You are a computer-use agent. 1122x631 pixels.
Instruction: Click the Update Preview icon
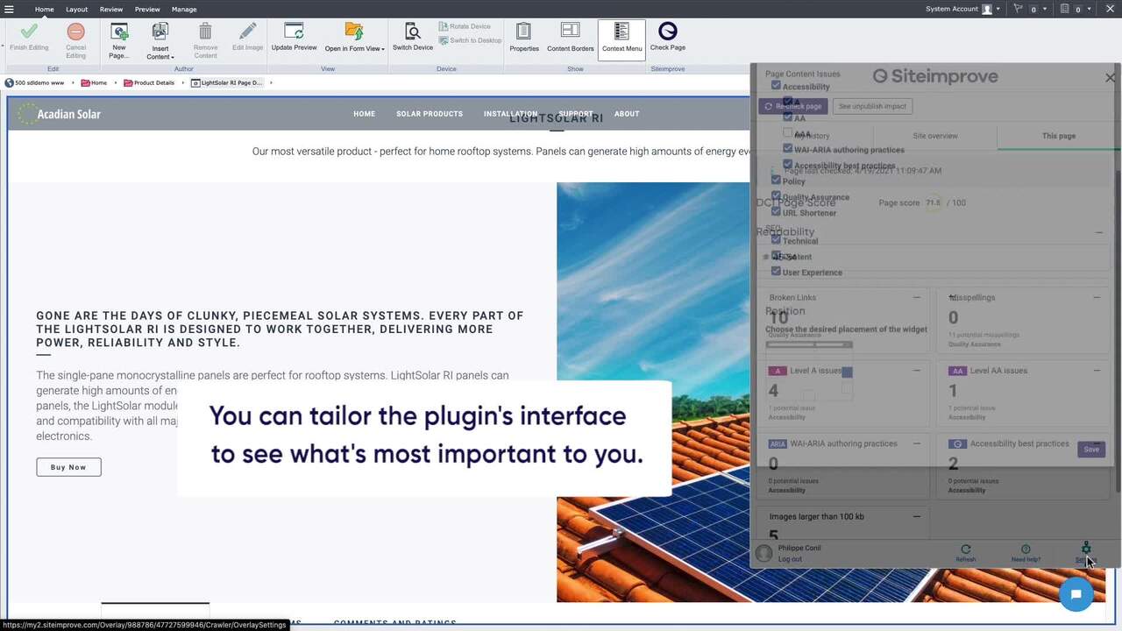point(294,32)
